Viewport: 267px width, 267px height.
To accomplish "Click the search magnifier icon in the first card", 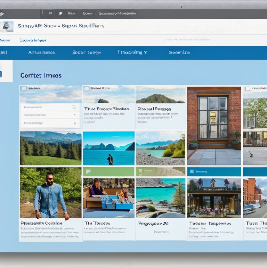I will 73,107.
